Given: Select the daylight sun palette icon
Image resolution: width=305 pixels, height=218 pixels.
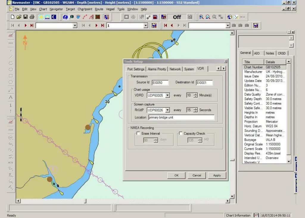Looking at the screenshot, I should click(41, 17).
